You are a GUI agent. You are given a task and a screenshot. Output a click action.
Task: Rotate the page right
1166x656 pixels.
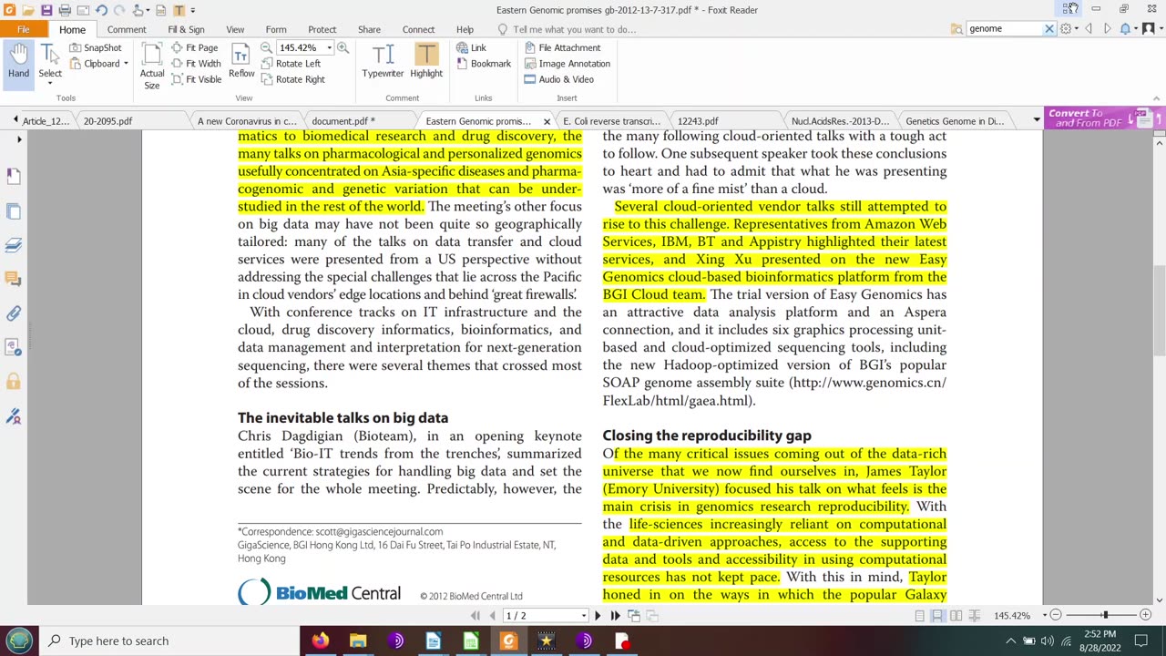point(292,79)
